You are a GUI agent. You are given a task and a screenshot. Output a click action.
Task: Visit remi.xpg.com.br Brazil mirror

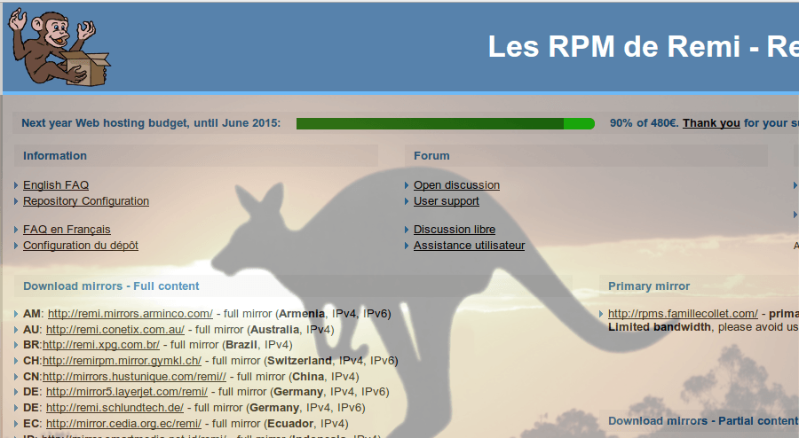coord(101,345)
